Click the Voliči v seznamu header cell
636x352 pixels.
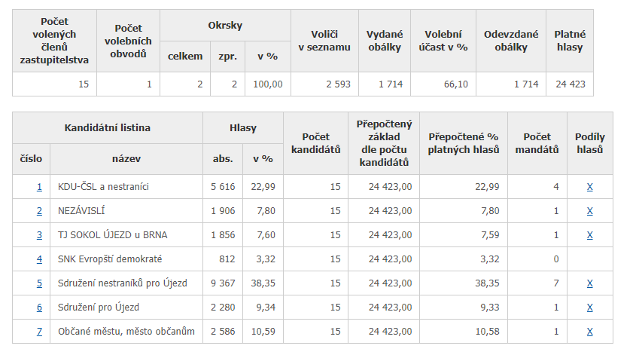(324, 41)
